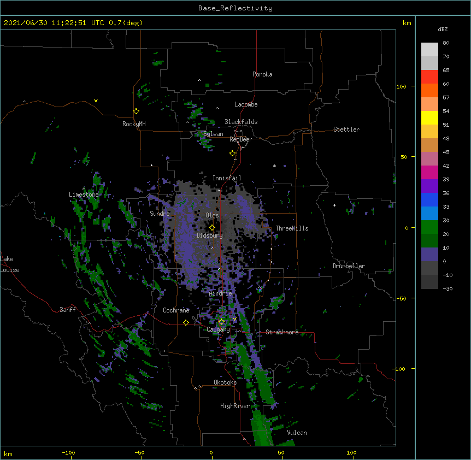This screenshot has width=471, height=460.
Task: Select the Okotoks label
Action: 225,382
